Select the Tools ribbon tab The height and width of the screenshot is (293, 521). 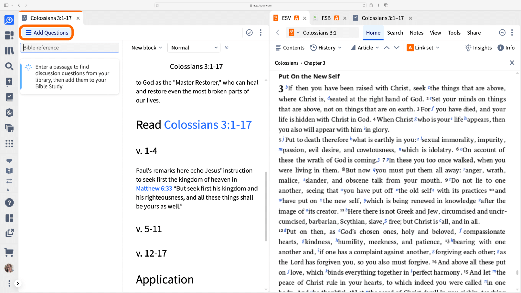pos(454,33)
